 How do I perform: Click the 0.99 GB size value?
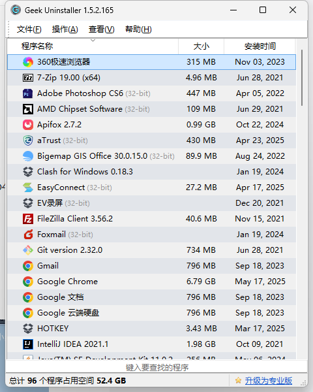click(201, 125)
